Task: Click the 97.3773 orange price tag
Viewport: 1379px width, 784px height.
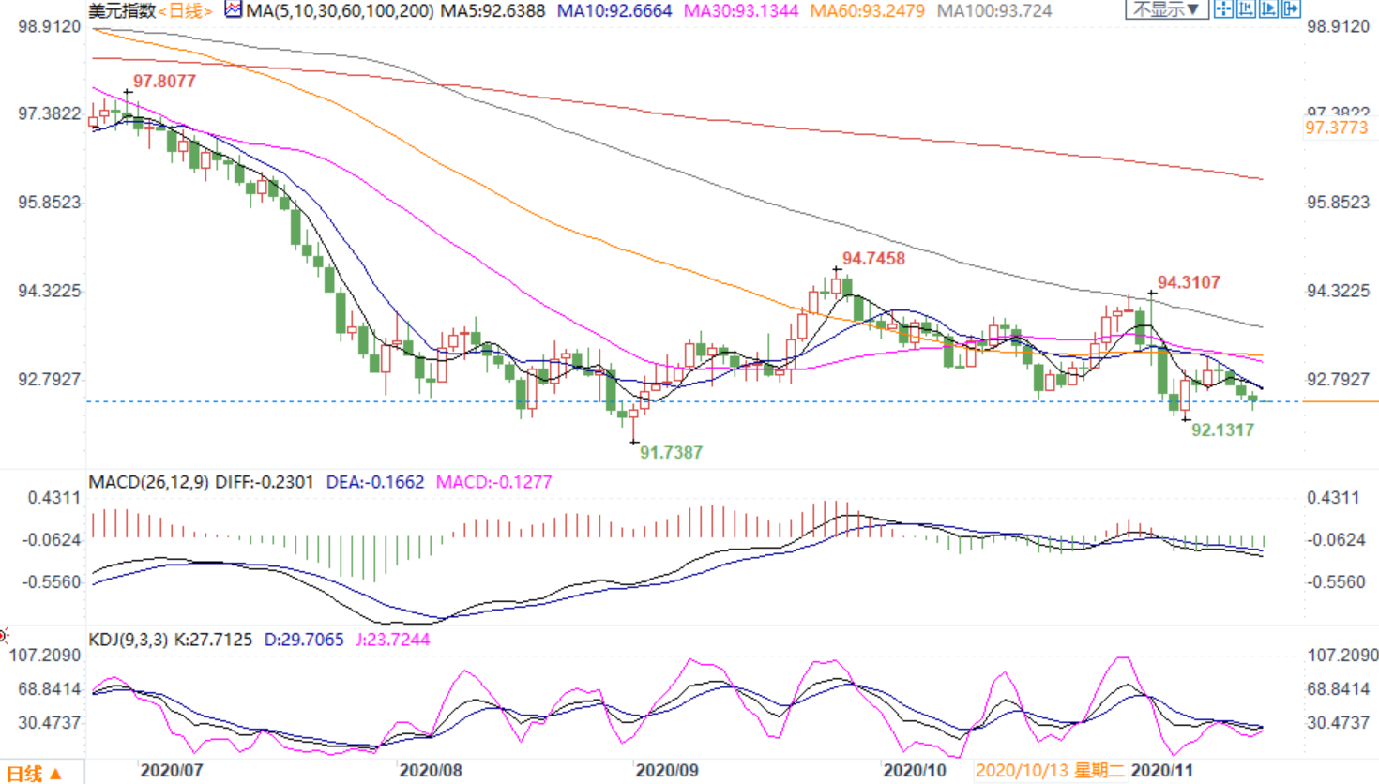Action: click(1337, 128)
